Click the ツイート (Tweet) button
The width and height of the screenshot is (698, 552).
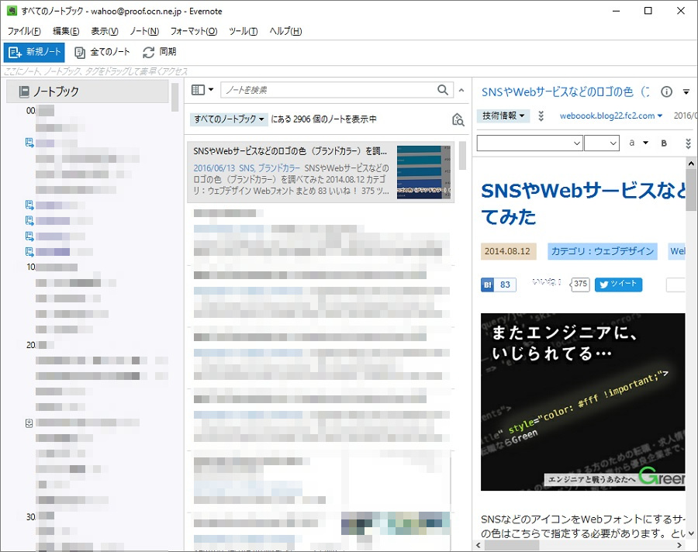coord(618,285)
